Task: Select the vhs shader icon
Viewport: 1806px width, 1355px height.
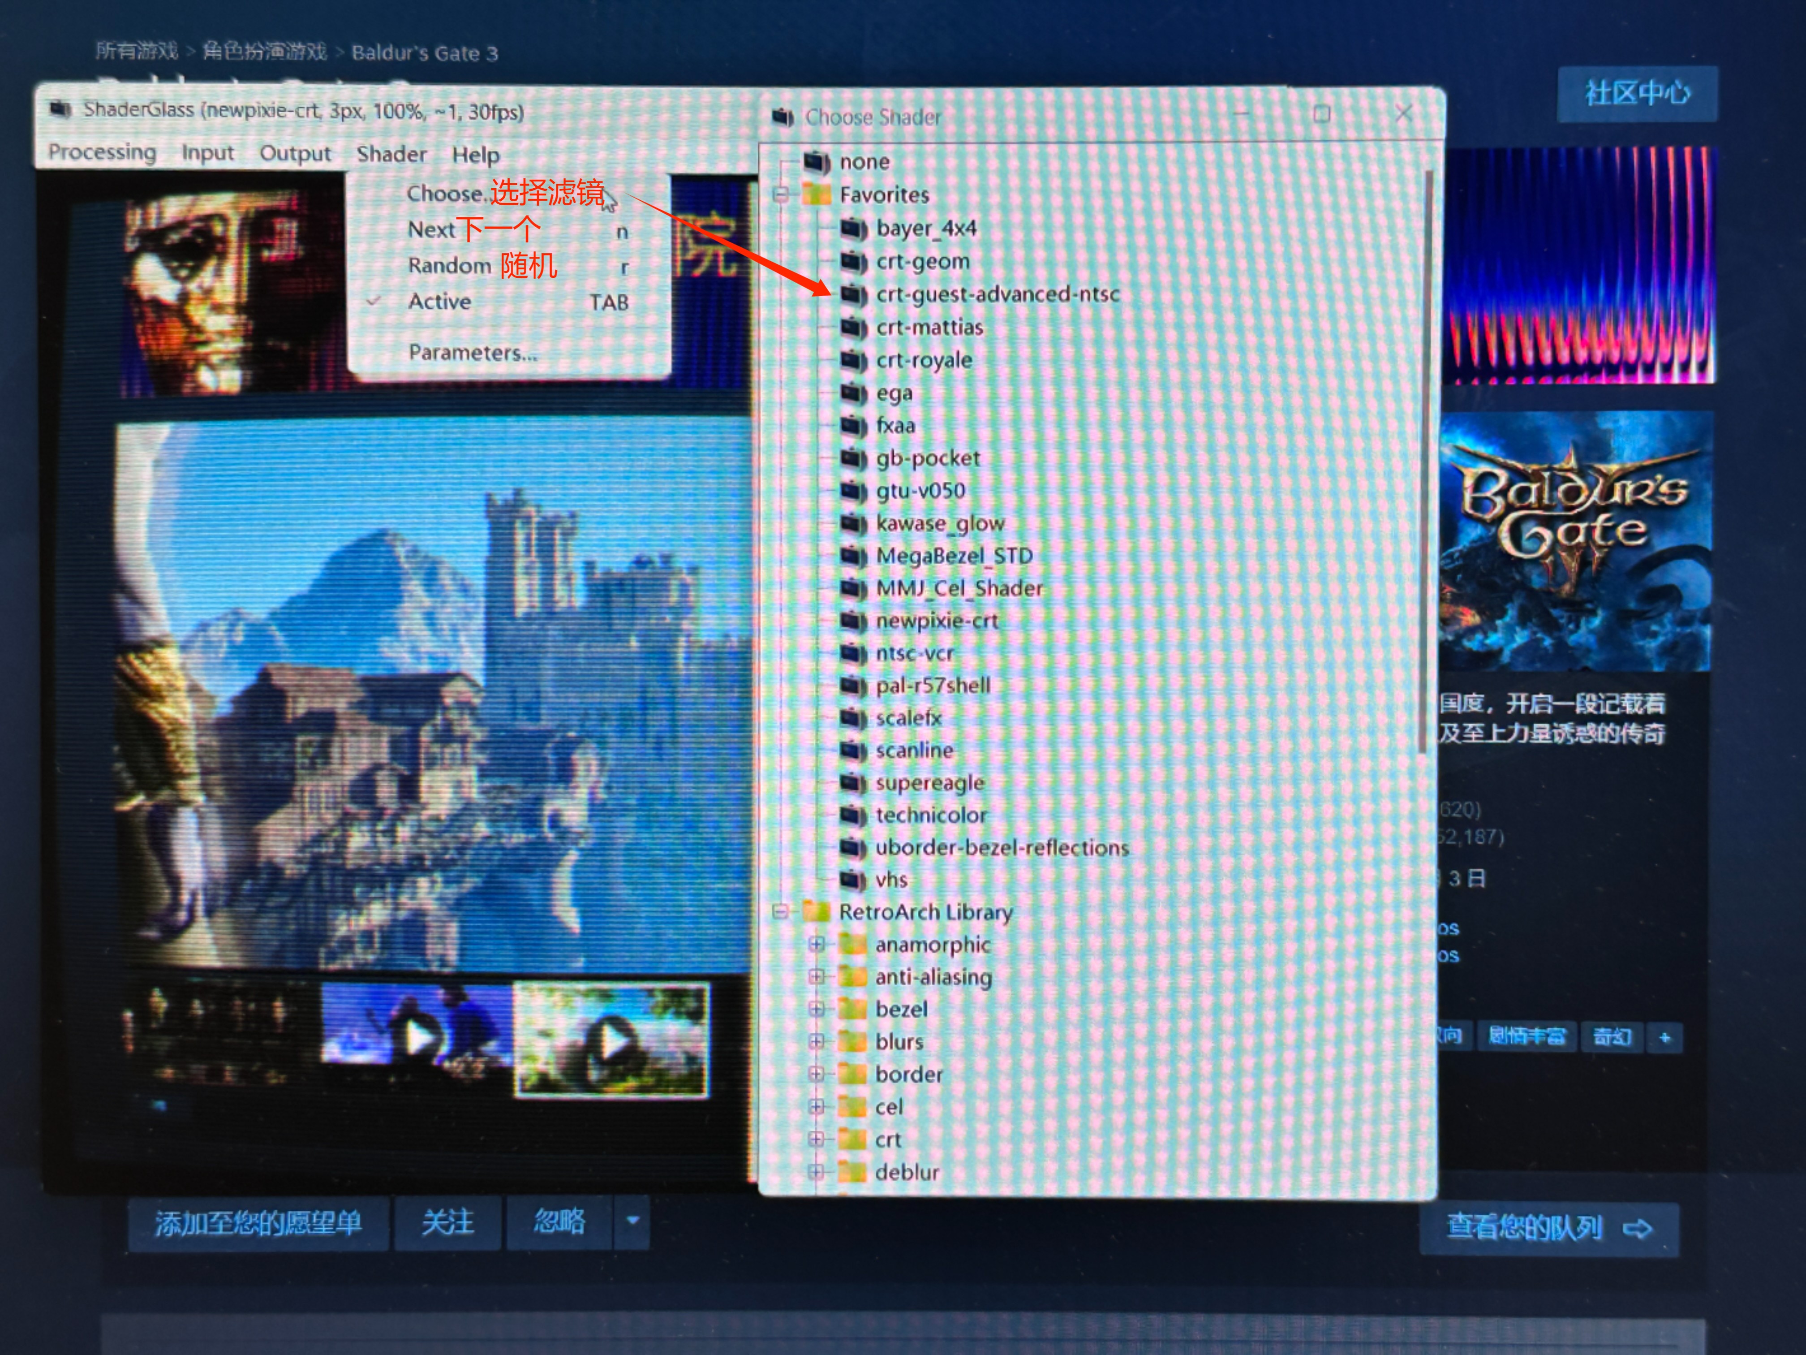Action: tap(853, 880)
